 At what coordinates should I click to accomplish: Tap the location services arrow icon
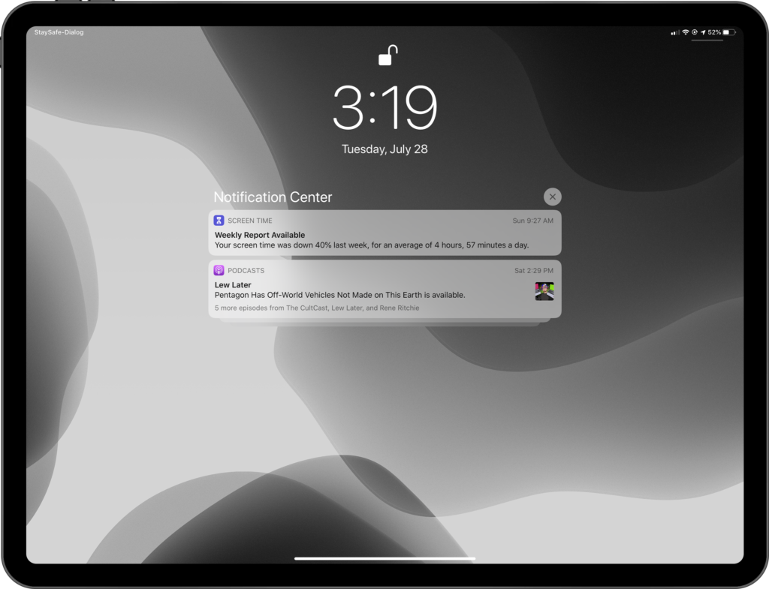703,33
